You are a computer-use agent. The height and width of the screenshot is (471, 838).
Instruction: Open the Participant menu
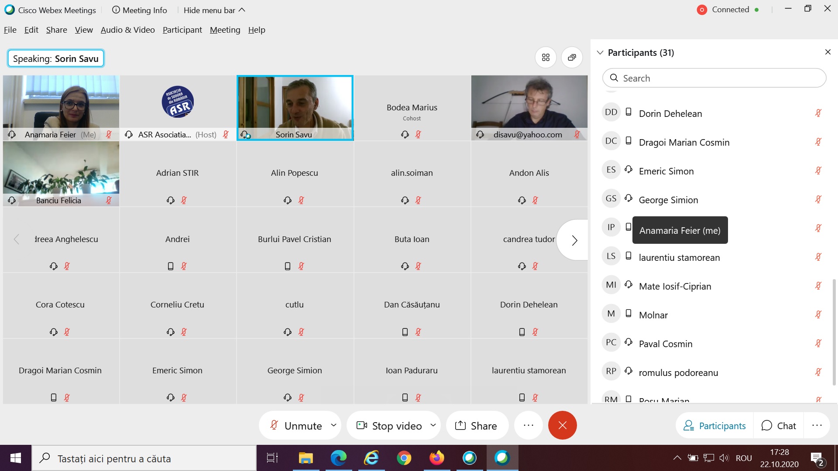[182, 30]
